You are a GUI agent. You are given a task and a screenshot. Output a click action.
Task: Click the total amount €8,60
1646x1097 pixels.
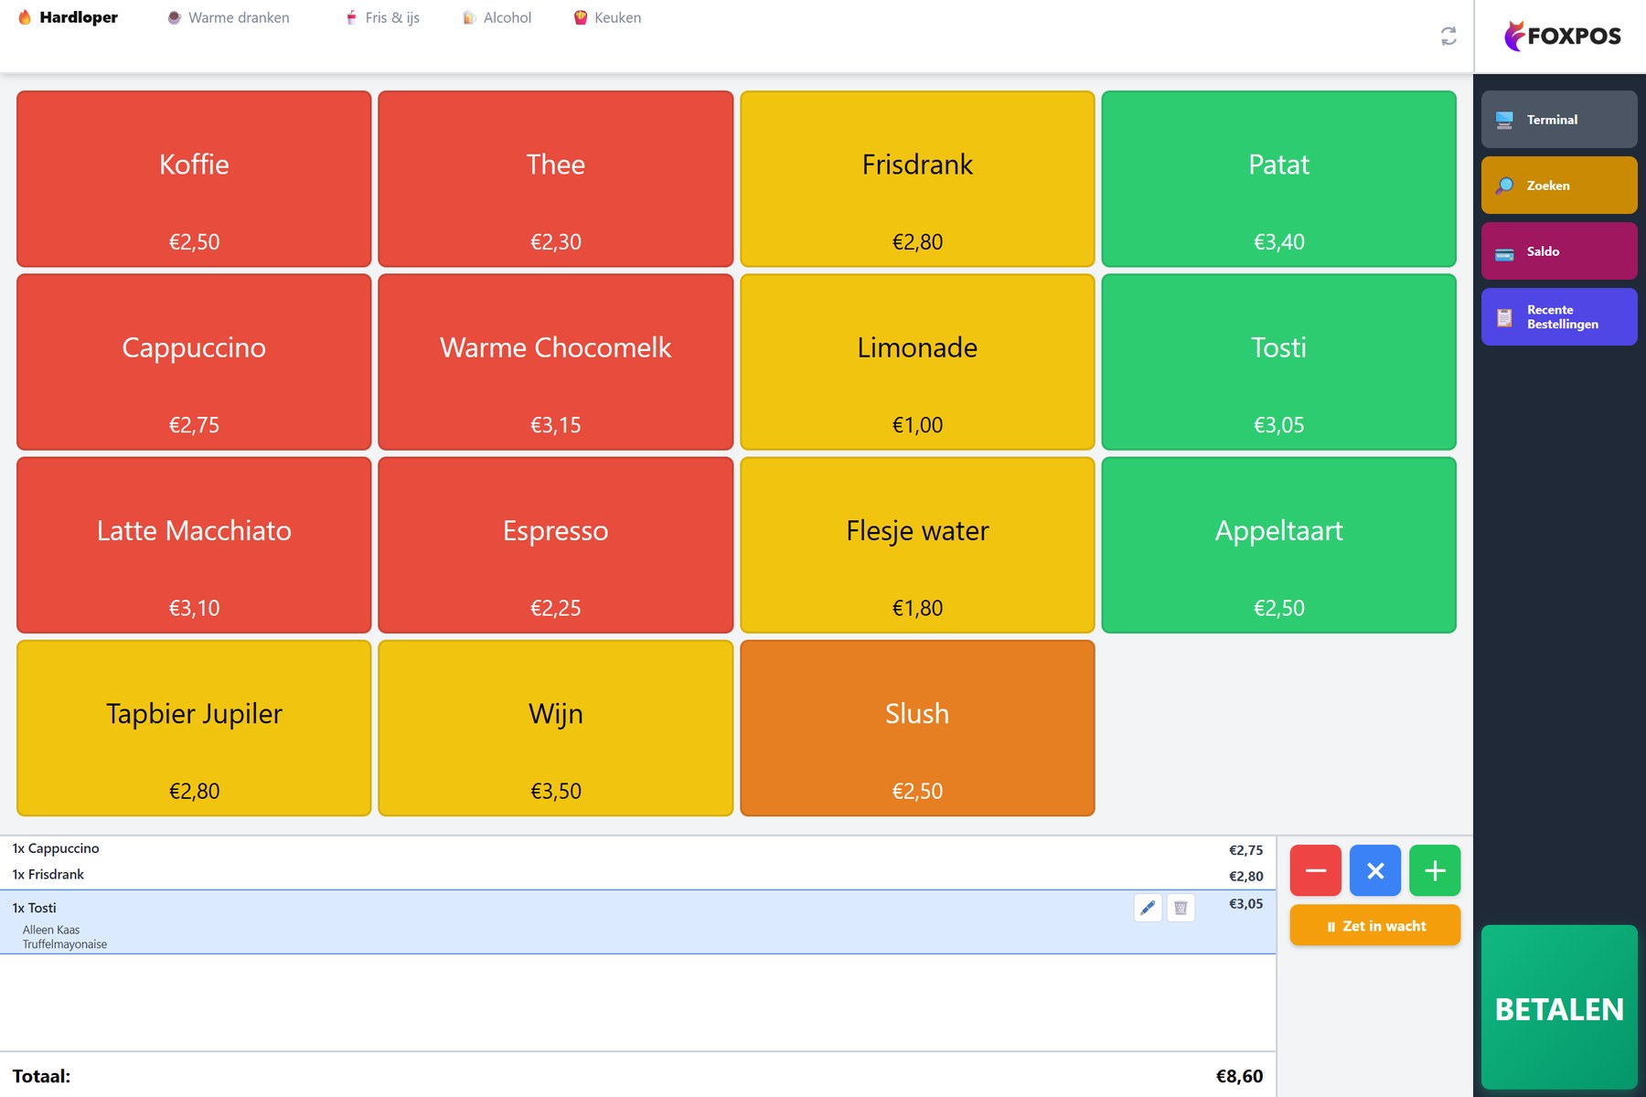tap(1239, 1076)
